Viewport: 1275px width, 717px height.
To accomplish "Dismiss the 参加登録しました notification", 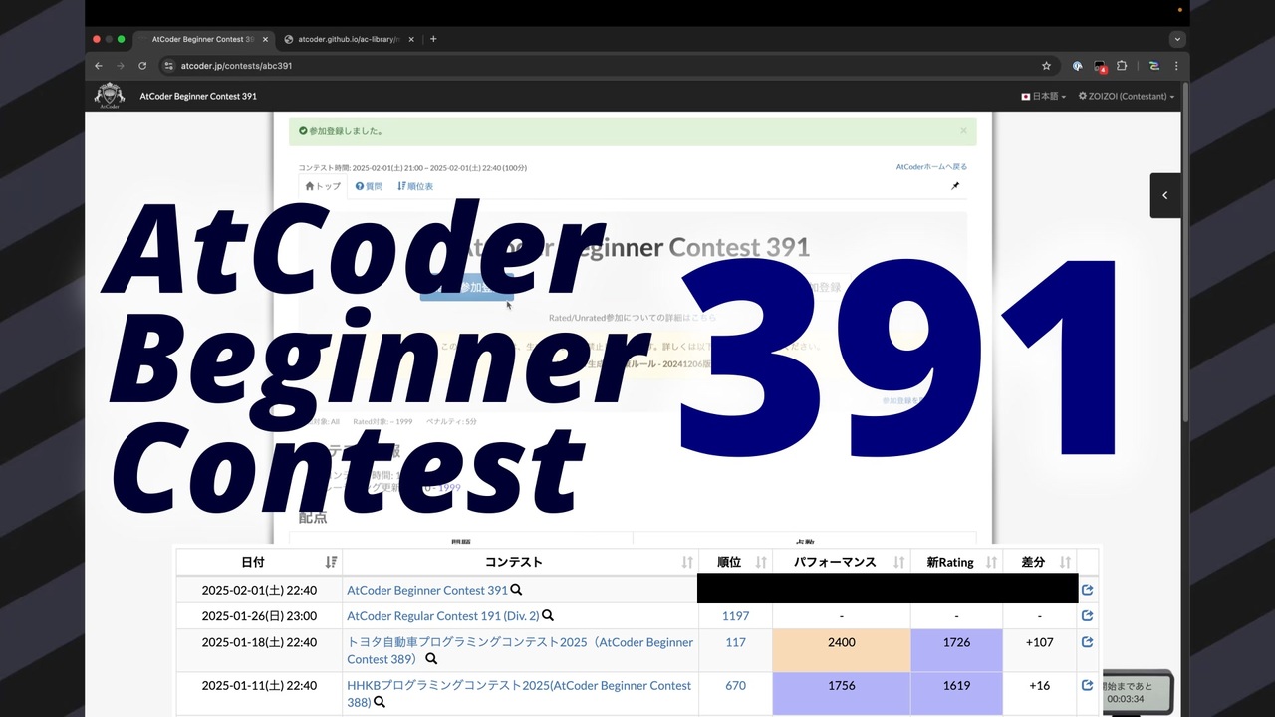I will coord(963,130).
